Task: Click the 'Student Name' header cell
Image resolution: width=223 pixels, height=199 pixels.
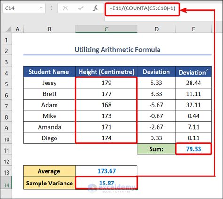Action: tap(49, 72)
